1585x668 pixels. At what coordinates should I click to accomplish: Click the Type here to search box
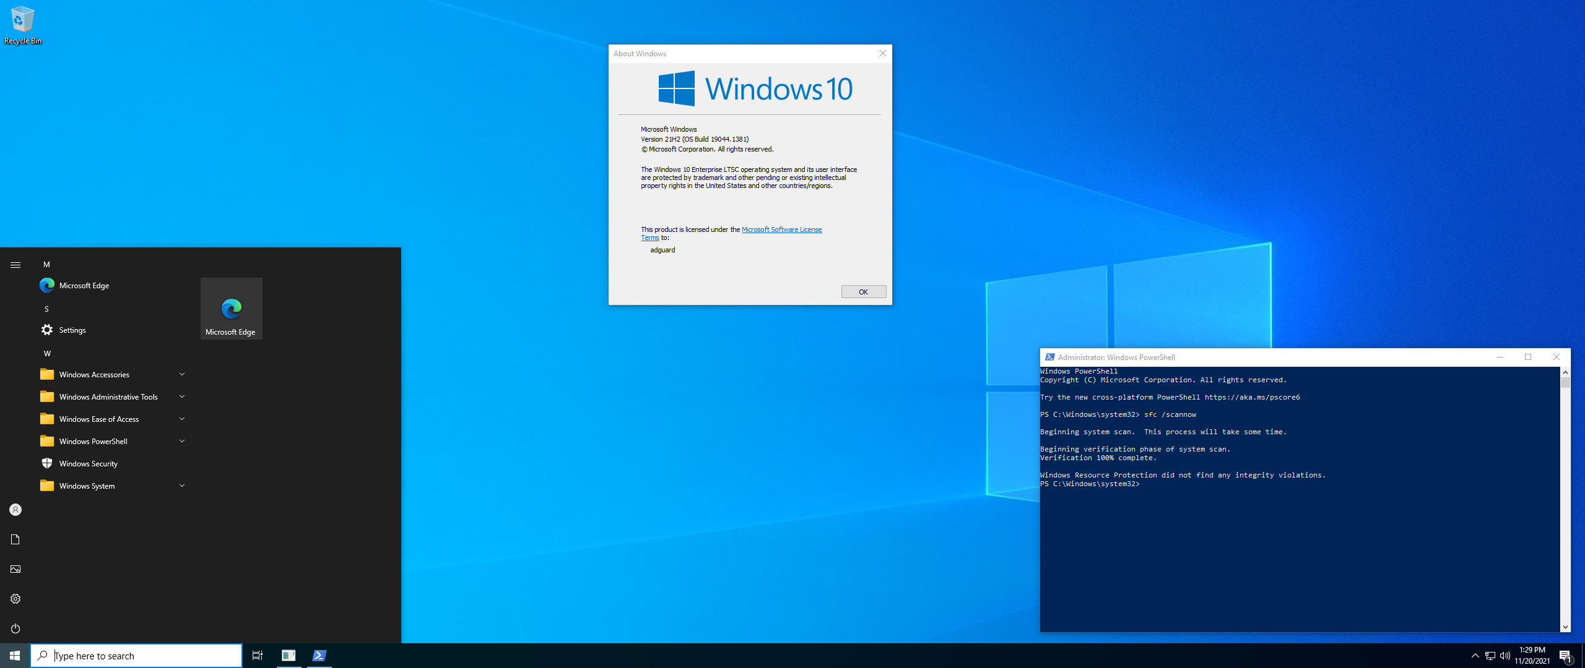(136, 656)
